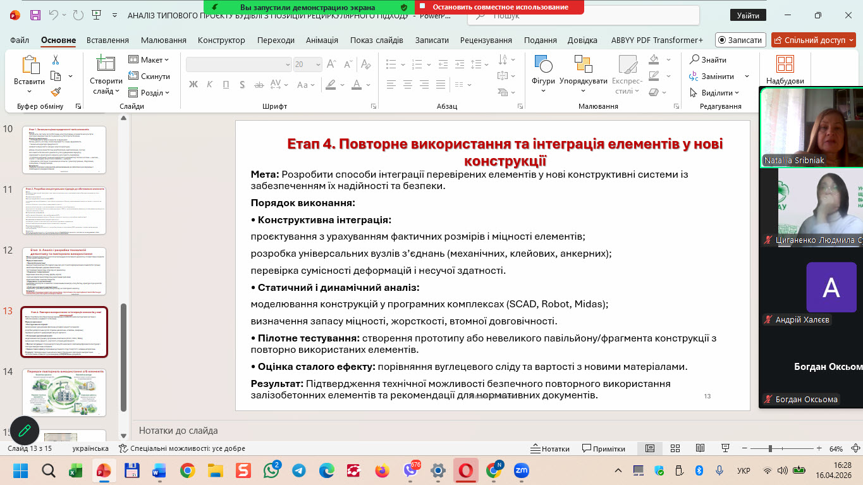
Task: Click the Share (Спільний доступ) button
Action: pyautogui.click(x=812, y=40)
